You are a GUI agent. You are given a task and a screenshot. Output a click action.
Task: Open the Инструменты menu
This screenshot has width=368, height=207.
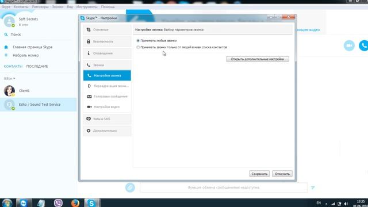[87, 7]
